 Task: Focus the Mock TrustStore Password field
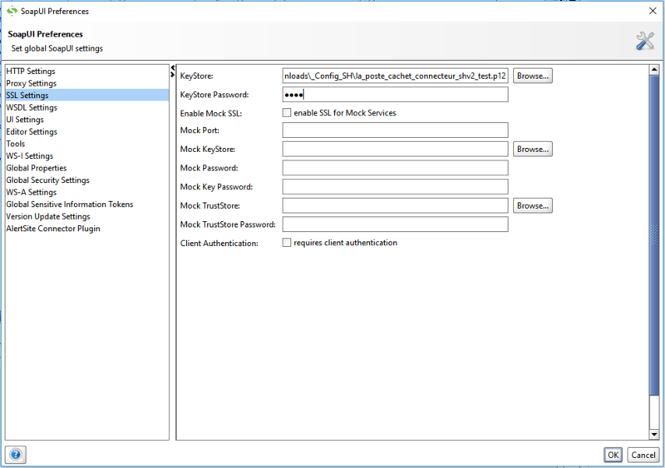(x=396, y=224)
